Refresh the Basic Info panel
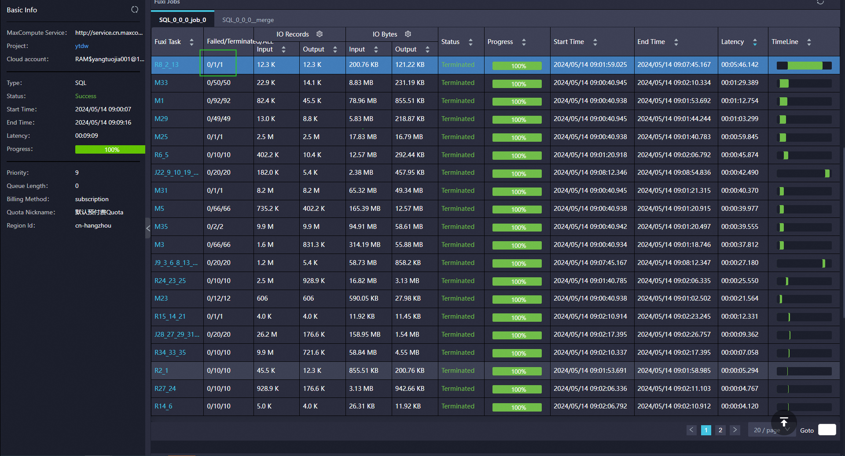845x456 pixels. pos(135,9)
